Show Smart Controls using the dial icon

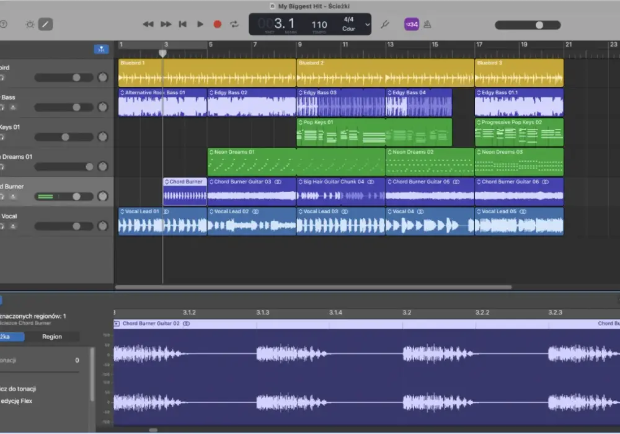(30, 25)
